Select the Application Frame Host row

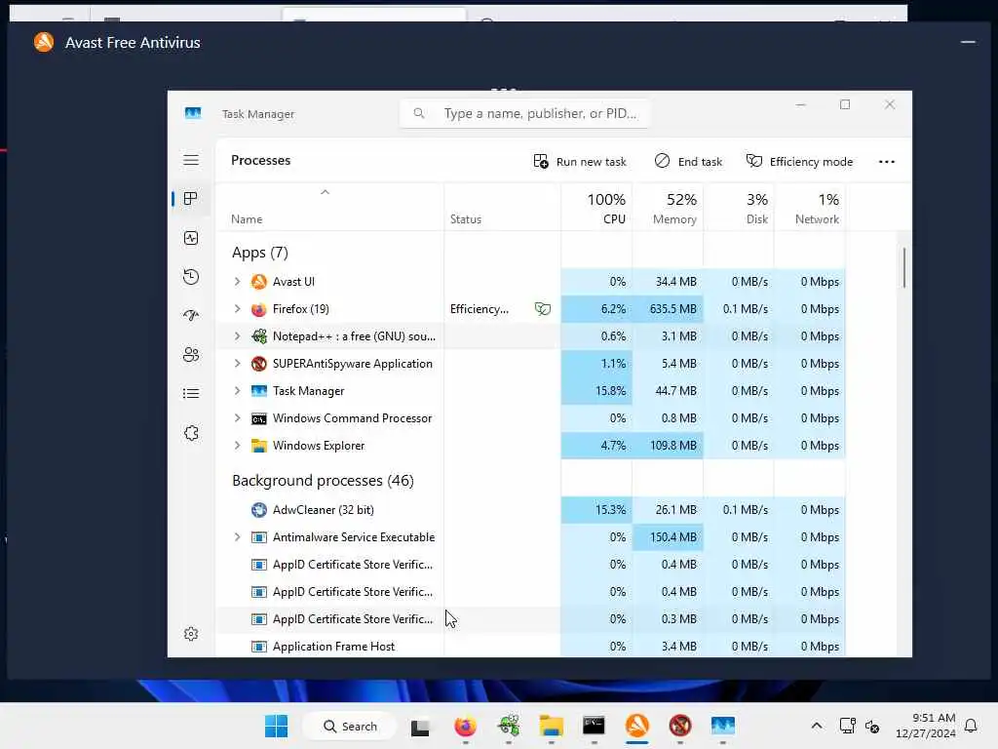[531, 647]
